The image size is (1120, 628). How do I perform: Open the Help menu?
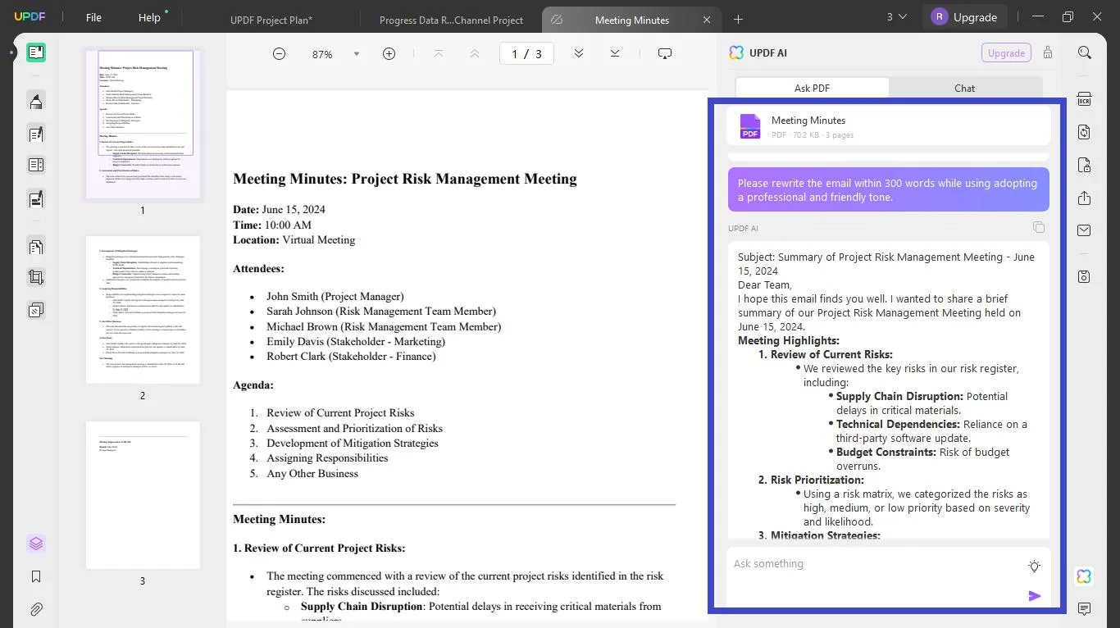click(x=148, y=17)
